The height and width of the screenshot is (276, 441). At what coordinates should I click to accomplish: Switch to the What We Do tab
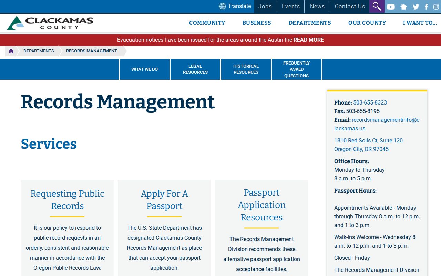(x=145, y=69)
